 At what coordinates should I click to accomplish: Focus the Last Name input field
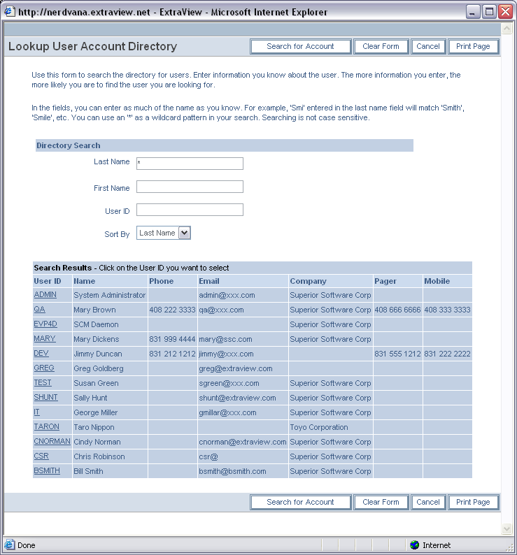(190, 164)
